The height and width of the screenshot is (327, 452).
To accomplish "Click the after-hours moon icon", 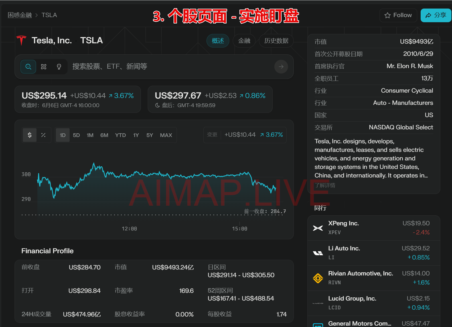I will [x=157, y=105].
